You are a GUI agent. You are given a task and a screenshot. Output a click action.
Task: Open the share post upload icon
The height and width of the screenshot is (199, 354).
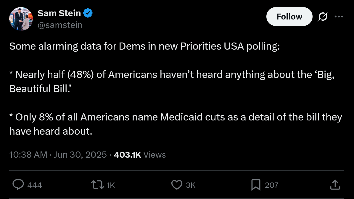point(335,185)
